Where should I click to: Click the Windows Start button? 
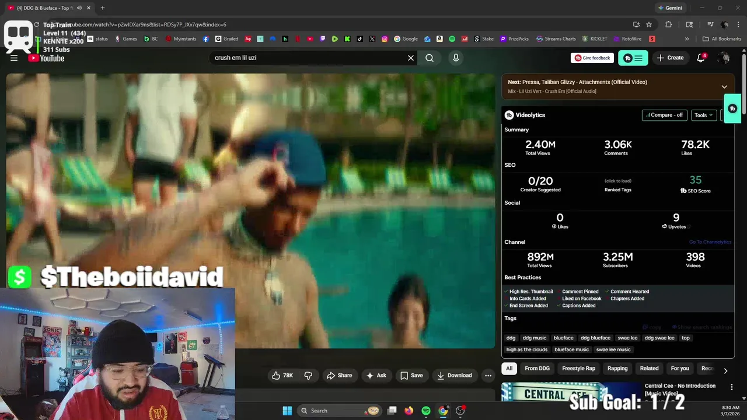pos(287,411)
